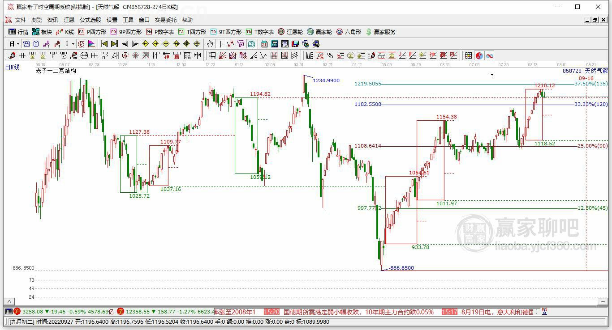Click the black right arrow icon
This screenshot has width=612, height=330.
135,44
